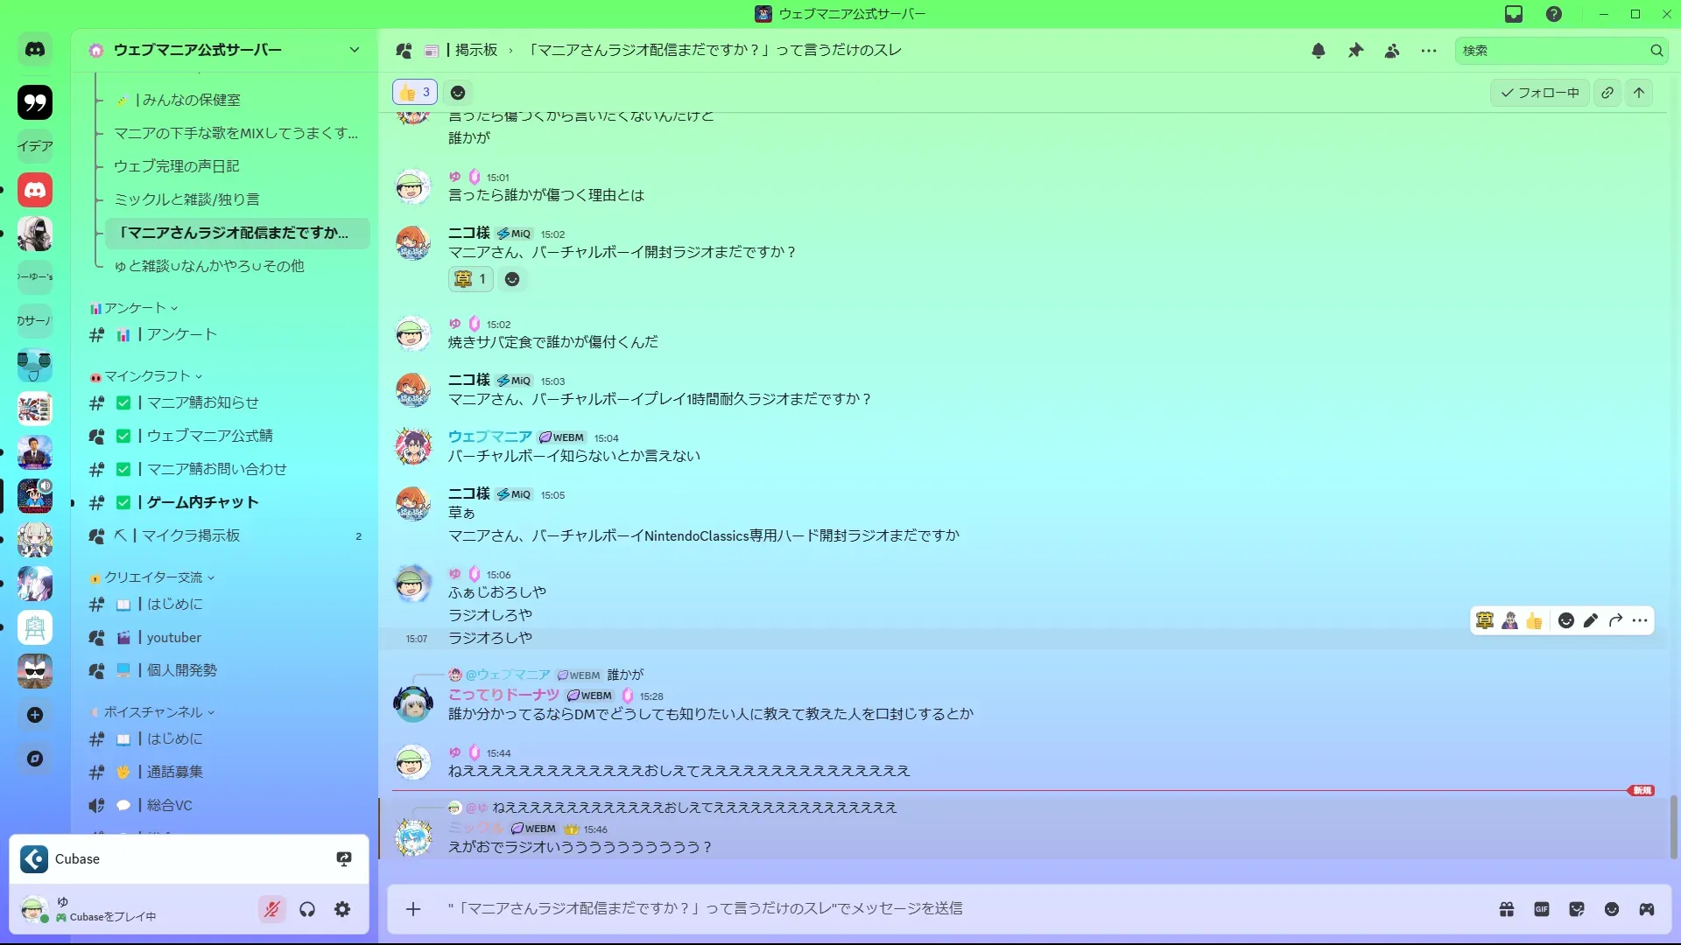Click the edit pencil on hovered message
Image resolution: width=1681 pixels, height=945 pixels.
click(1591, 620)
